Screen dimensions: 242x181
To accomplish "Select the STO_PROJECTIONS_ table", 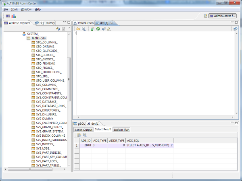I will point(47,72).
